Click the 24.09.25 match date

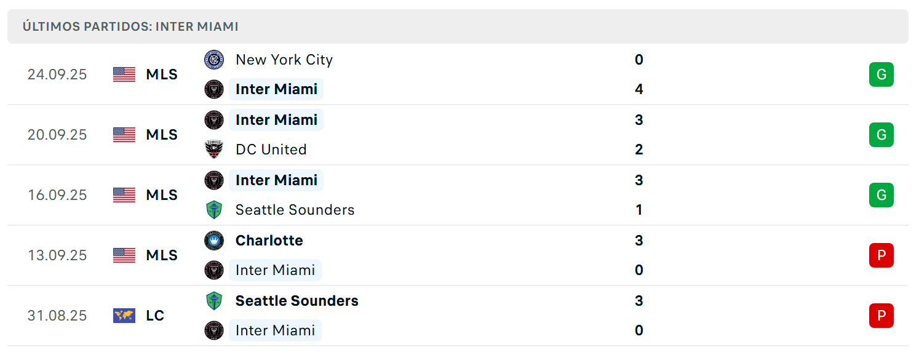click(57, 74)
